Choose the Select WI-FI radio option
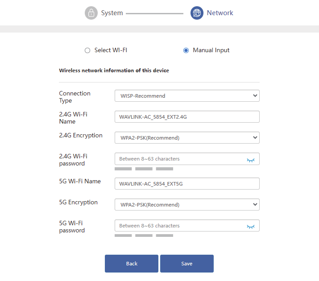The image size is (319, 281). [87, 50]
